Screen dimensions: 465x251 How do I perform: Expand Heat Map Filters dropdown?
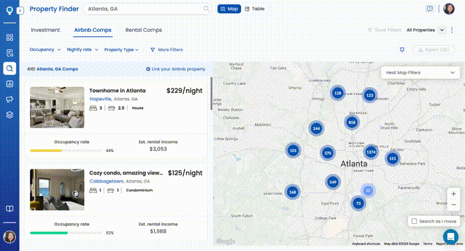point(420,72)
